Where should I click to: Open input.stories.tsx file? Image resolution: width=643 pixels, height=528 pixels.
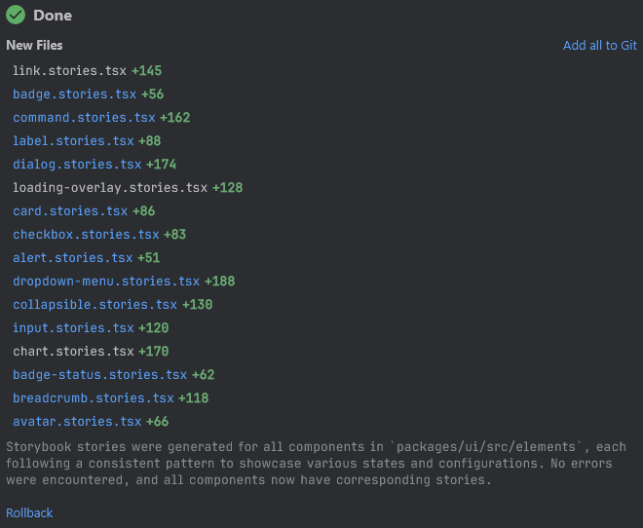pyautogui.click(x=73, y=328)
